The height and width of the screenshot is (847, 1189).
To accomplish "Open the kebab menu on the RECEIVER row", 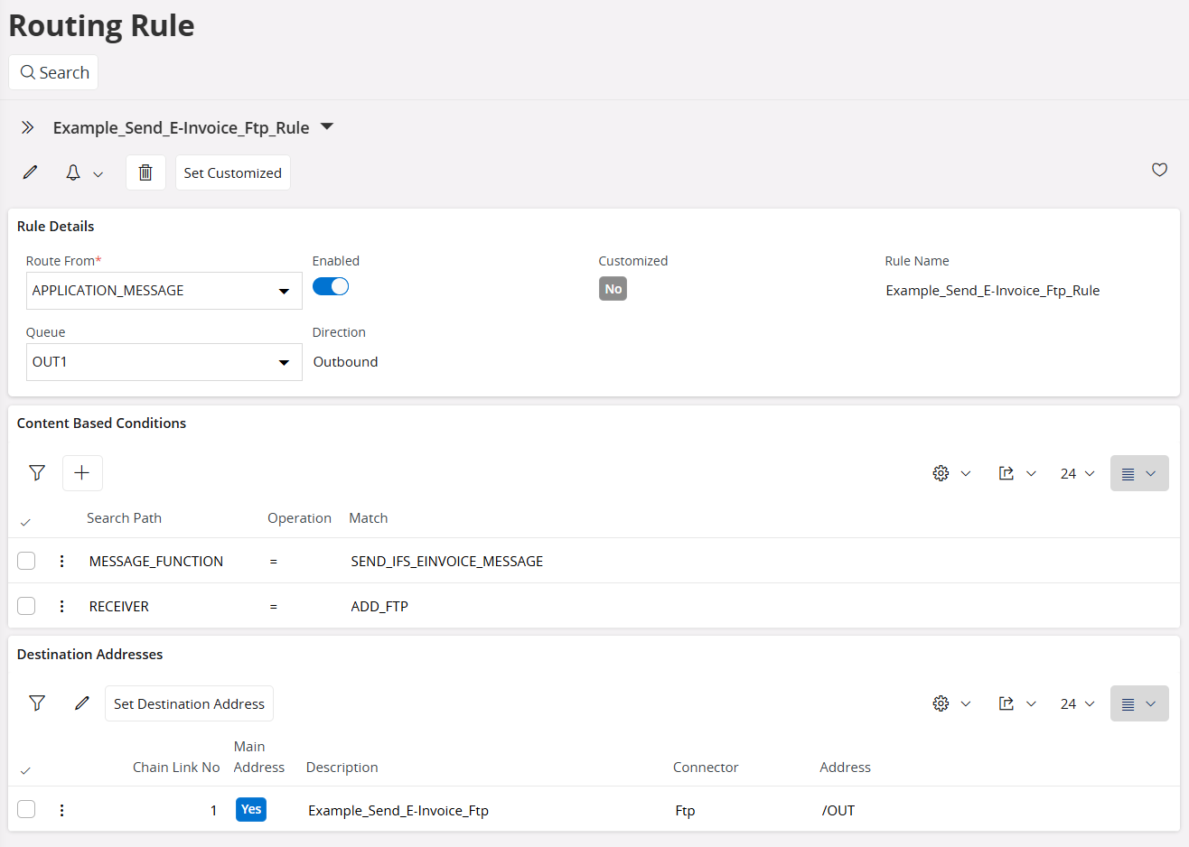I will (61, 606).
